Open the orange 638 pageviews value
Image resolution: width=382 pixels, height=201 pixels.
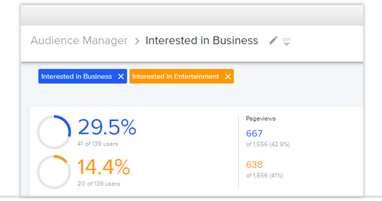click(254, 164)
